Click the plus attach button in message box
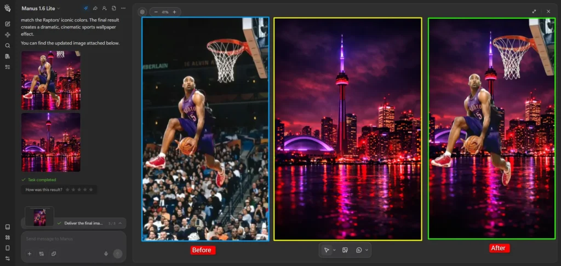This screenshot has height=266, width=561. 30,253
